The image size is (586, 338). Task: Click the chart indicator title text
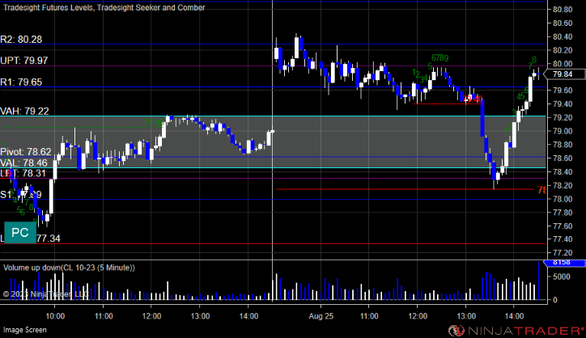tap(104, 7)
